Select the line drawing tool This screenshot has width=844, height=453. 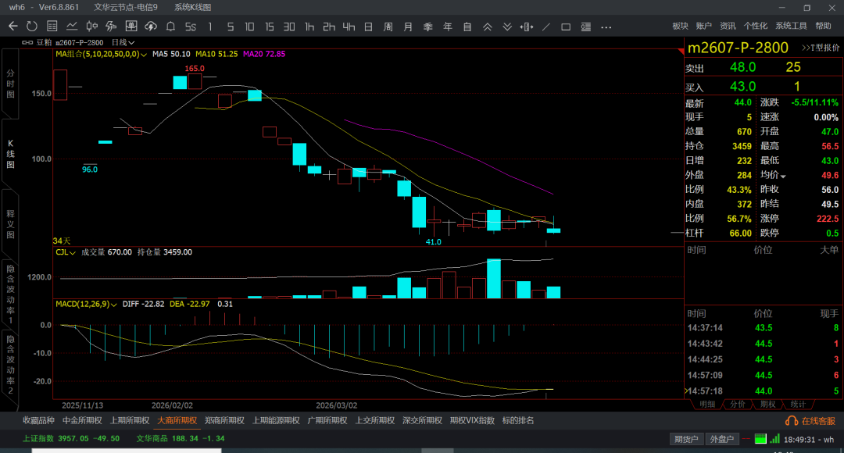point(546,27)
